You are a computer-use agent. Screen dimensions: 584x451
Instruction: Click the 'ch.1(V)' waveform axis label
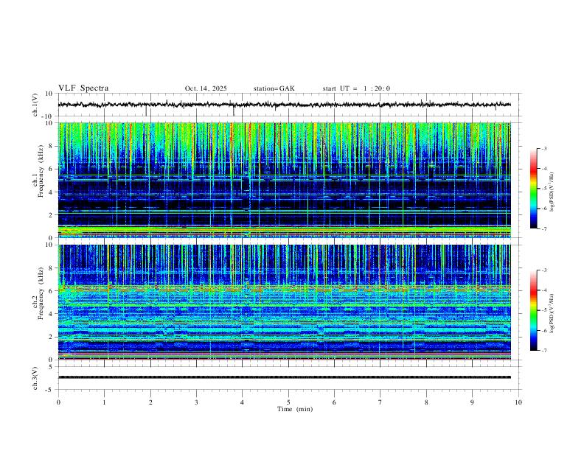click(35, 105)
